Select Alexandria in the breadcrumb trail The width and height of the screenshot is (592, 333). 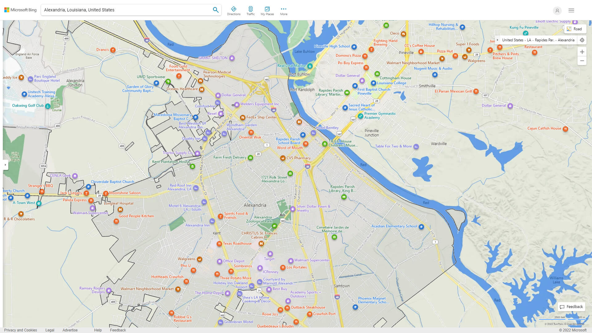point(566,40)
